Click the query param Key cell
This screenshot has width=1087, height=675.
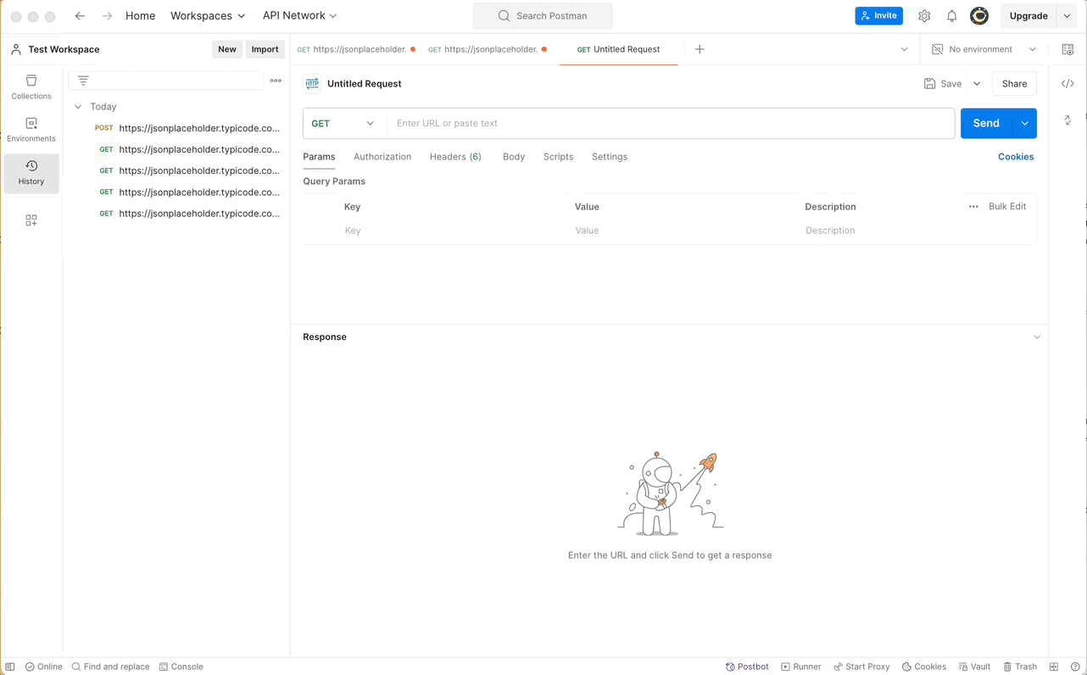pyautogui.click(x=453, y=231)
